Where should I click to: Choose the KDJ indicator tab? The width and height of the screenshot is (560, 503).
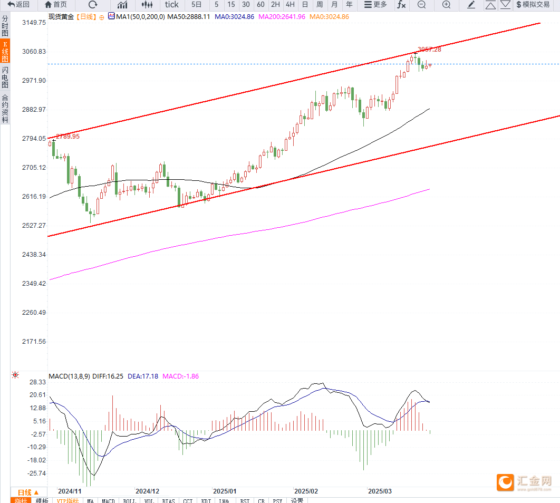(x=206, y=500)
